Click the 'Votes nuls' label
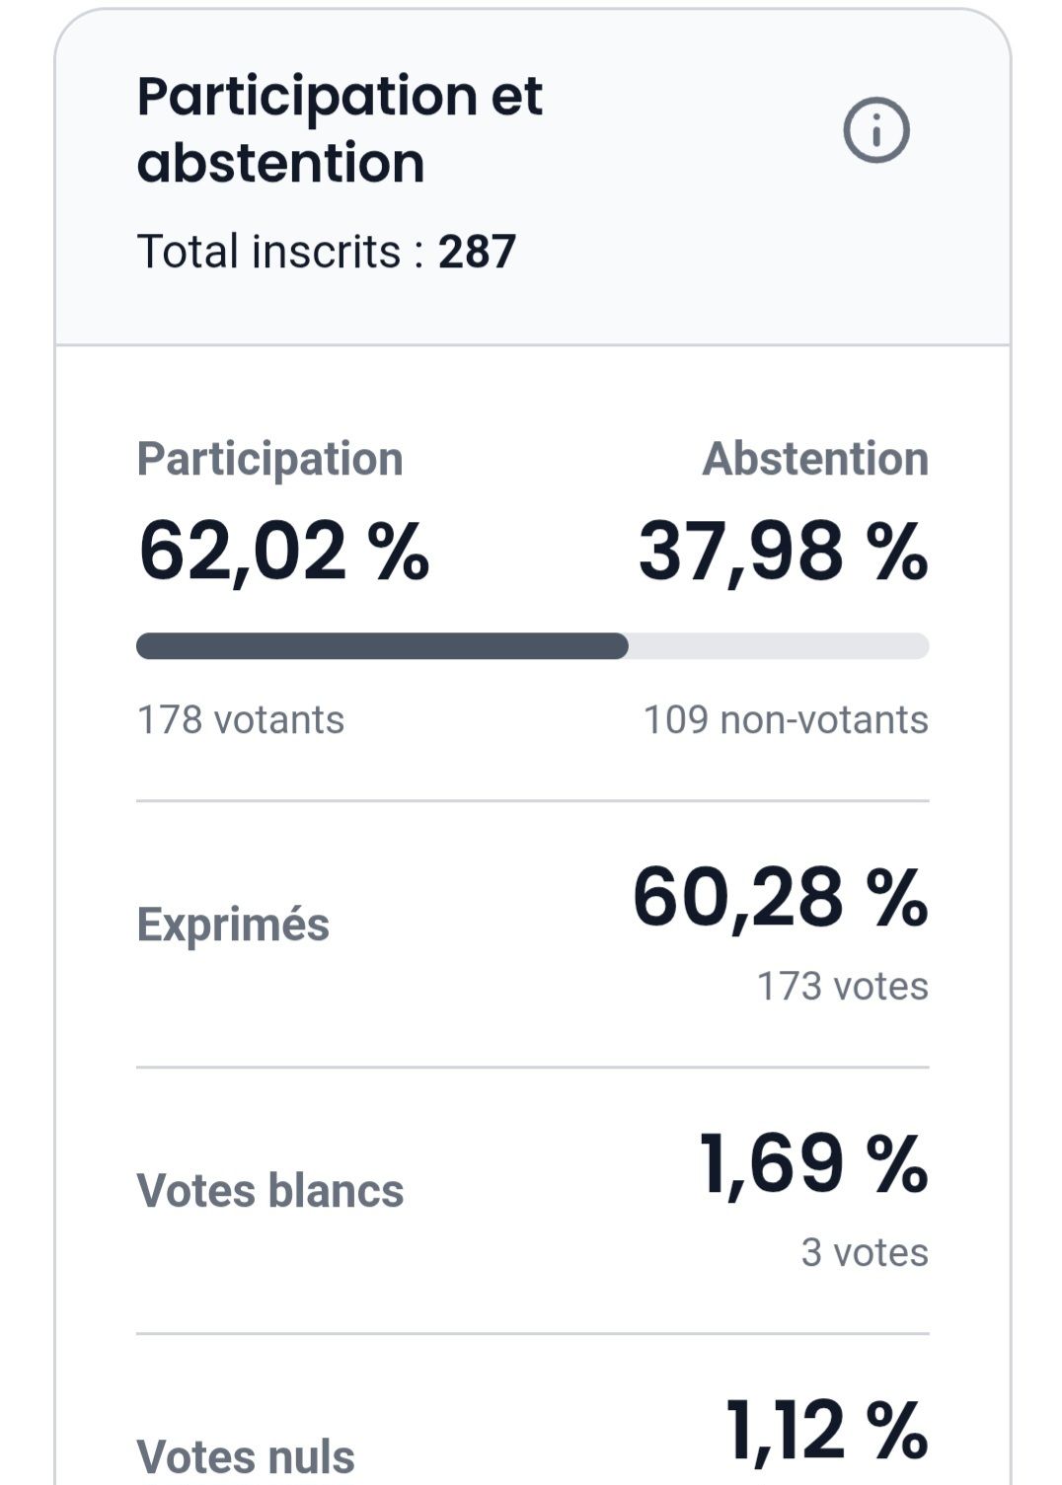This screenshot has width=1062, height=1485. click(x=246, y=1456)
